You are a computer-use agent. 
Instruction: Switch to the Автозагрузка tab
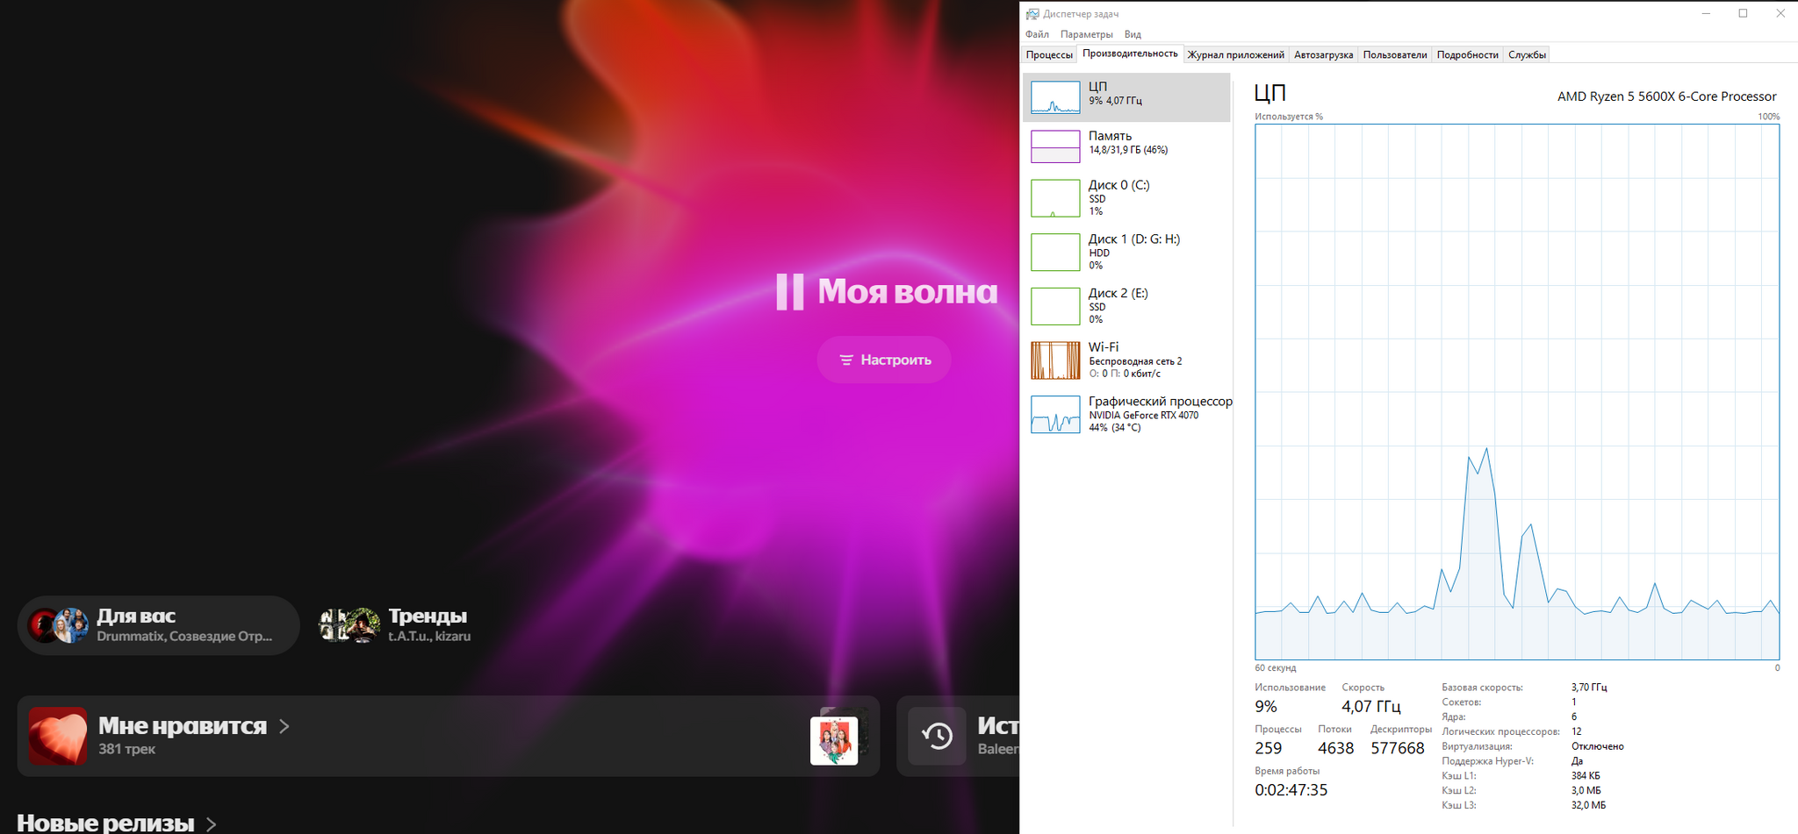pyautogui.click(x=1323, y=54)
